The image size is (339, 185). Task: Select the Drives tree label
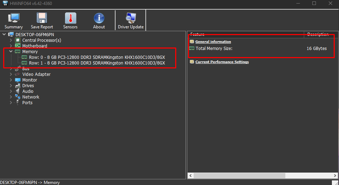28,86
